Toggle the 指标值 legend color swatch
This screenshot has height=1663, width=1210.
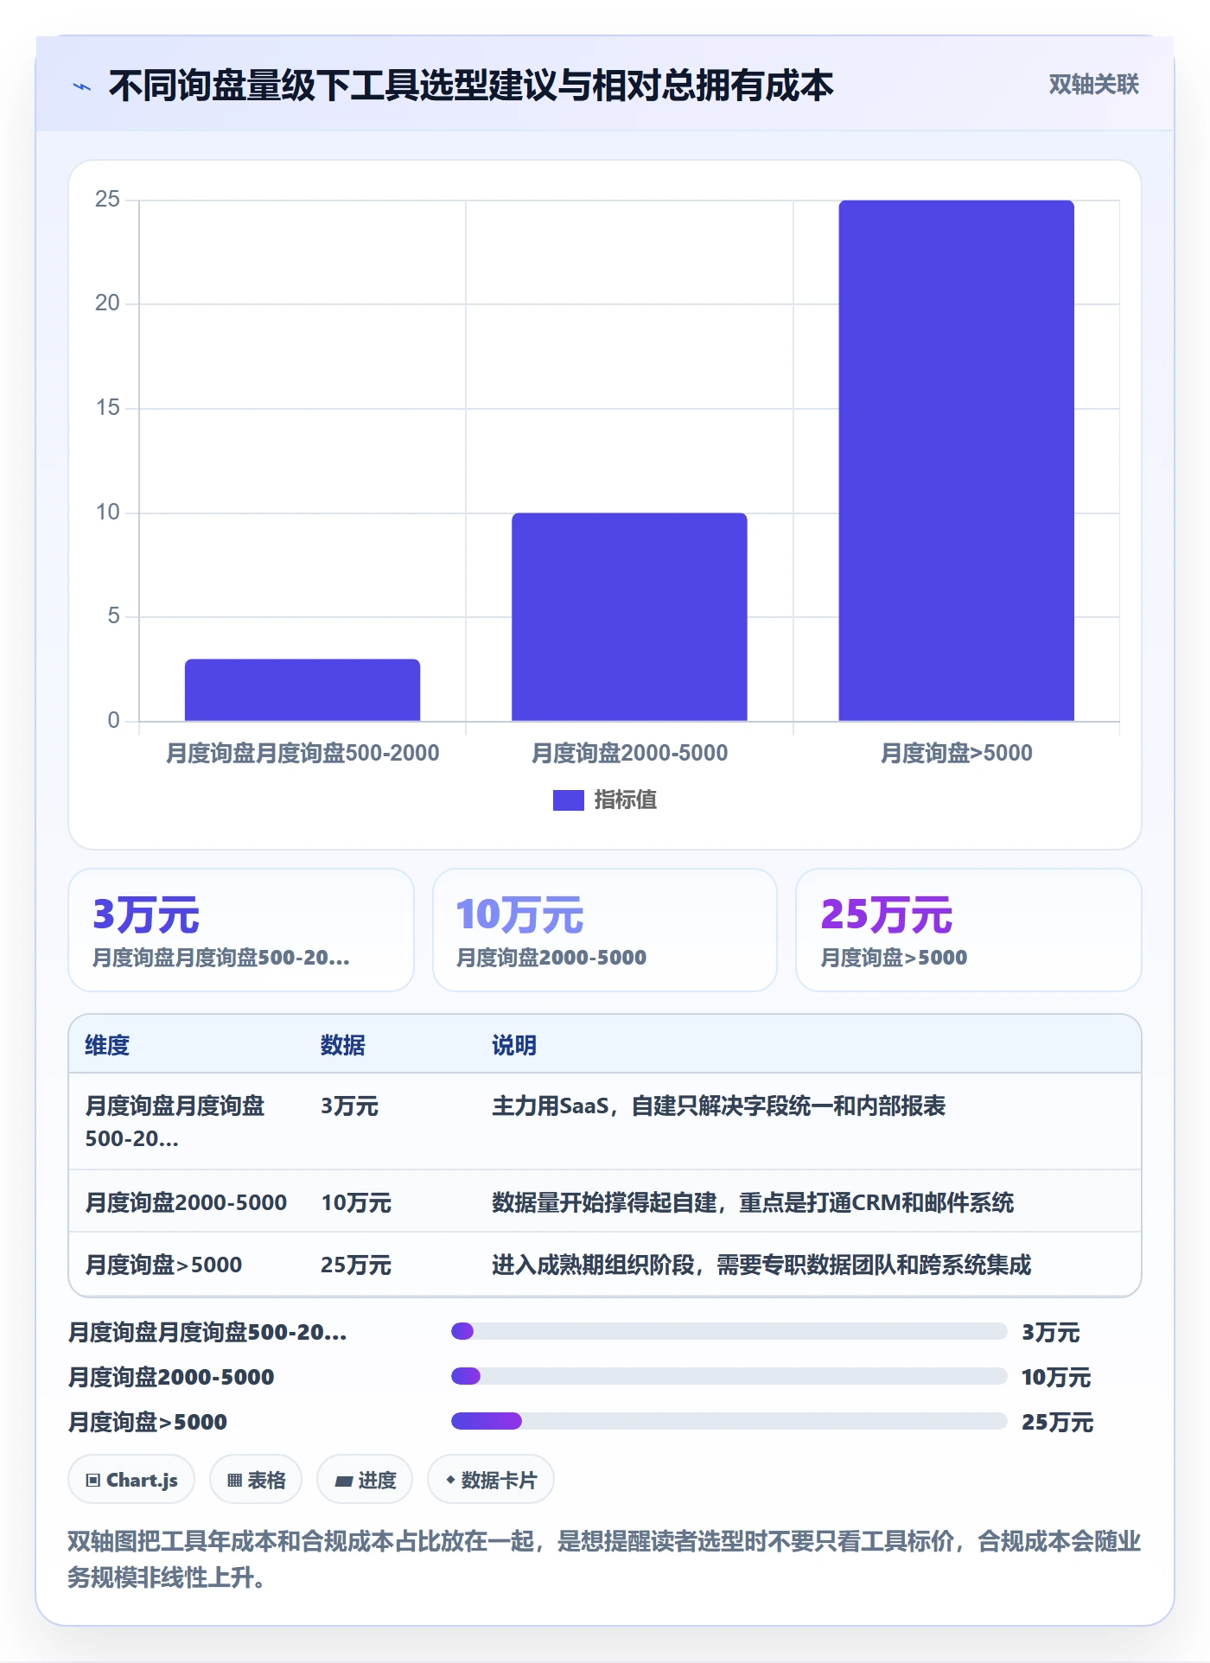click(x=568, y=800)
